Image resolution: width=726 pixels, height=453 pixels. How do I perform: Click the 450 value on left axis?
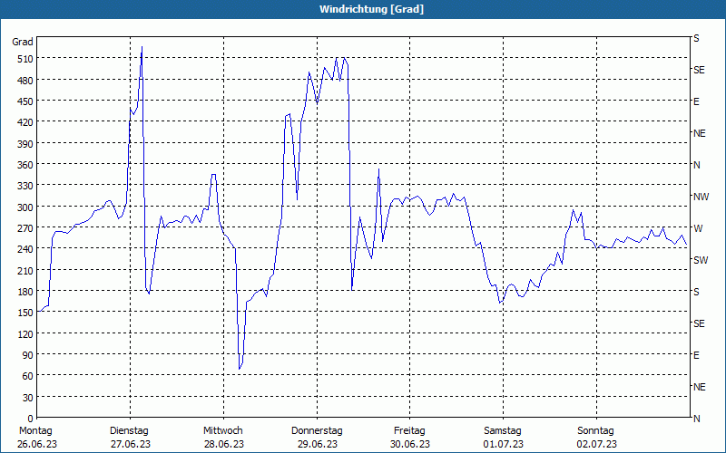pos(25,101)
